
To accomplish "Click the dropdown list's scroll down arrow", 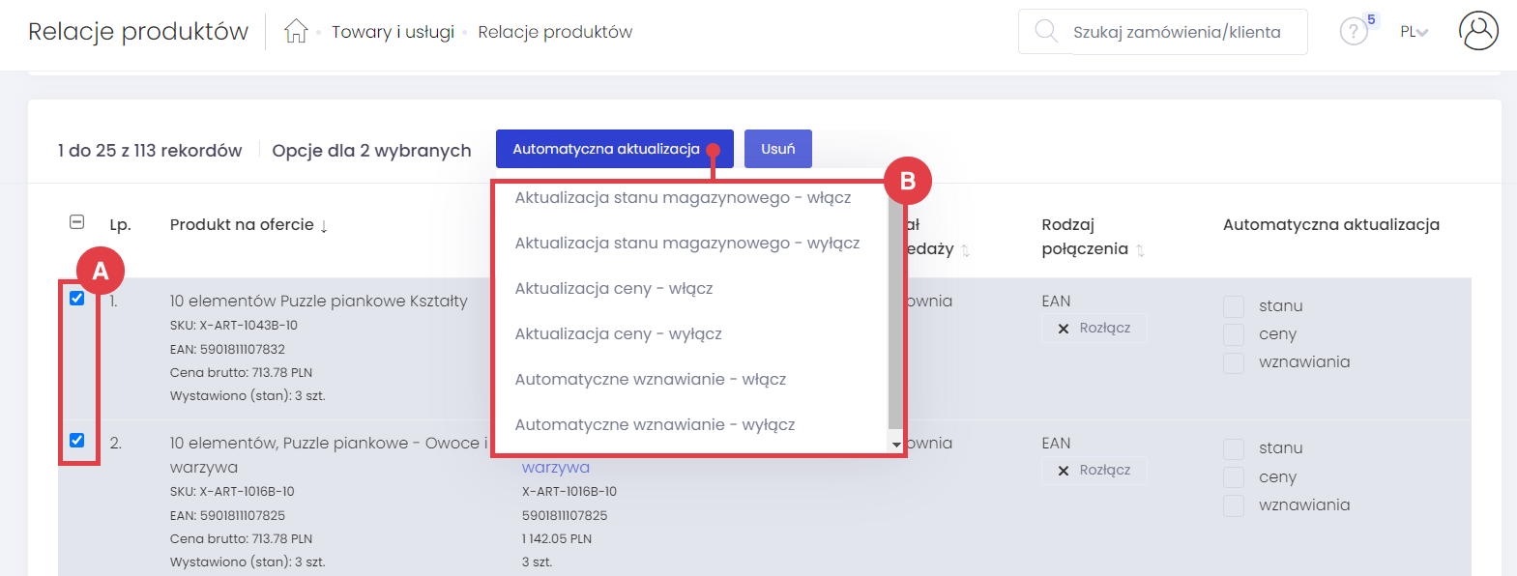I will click(x=896, y=445).
